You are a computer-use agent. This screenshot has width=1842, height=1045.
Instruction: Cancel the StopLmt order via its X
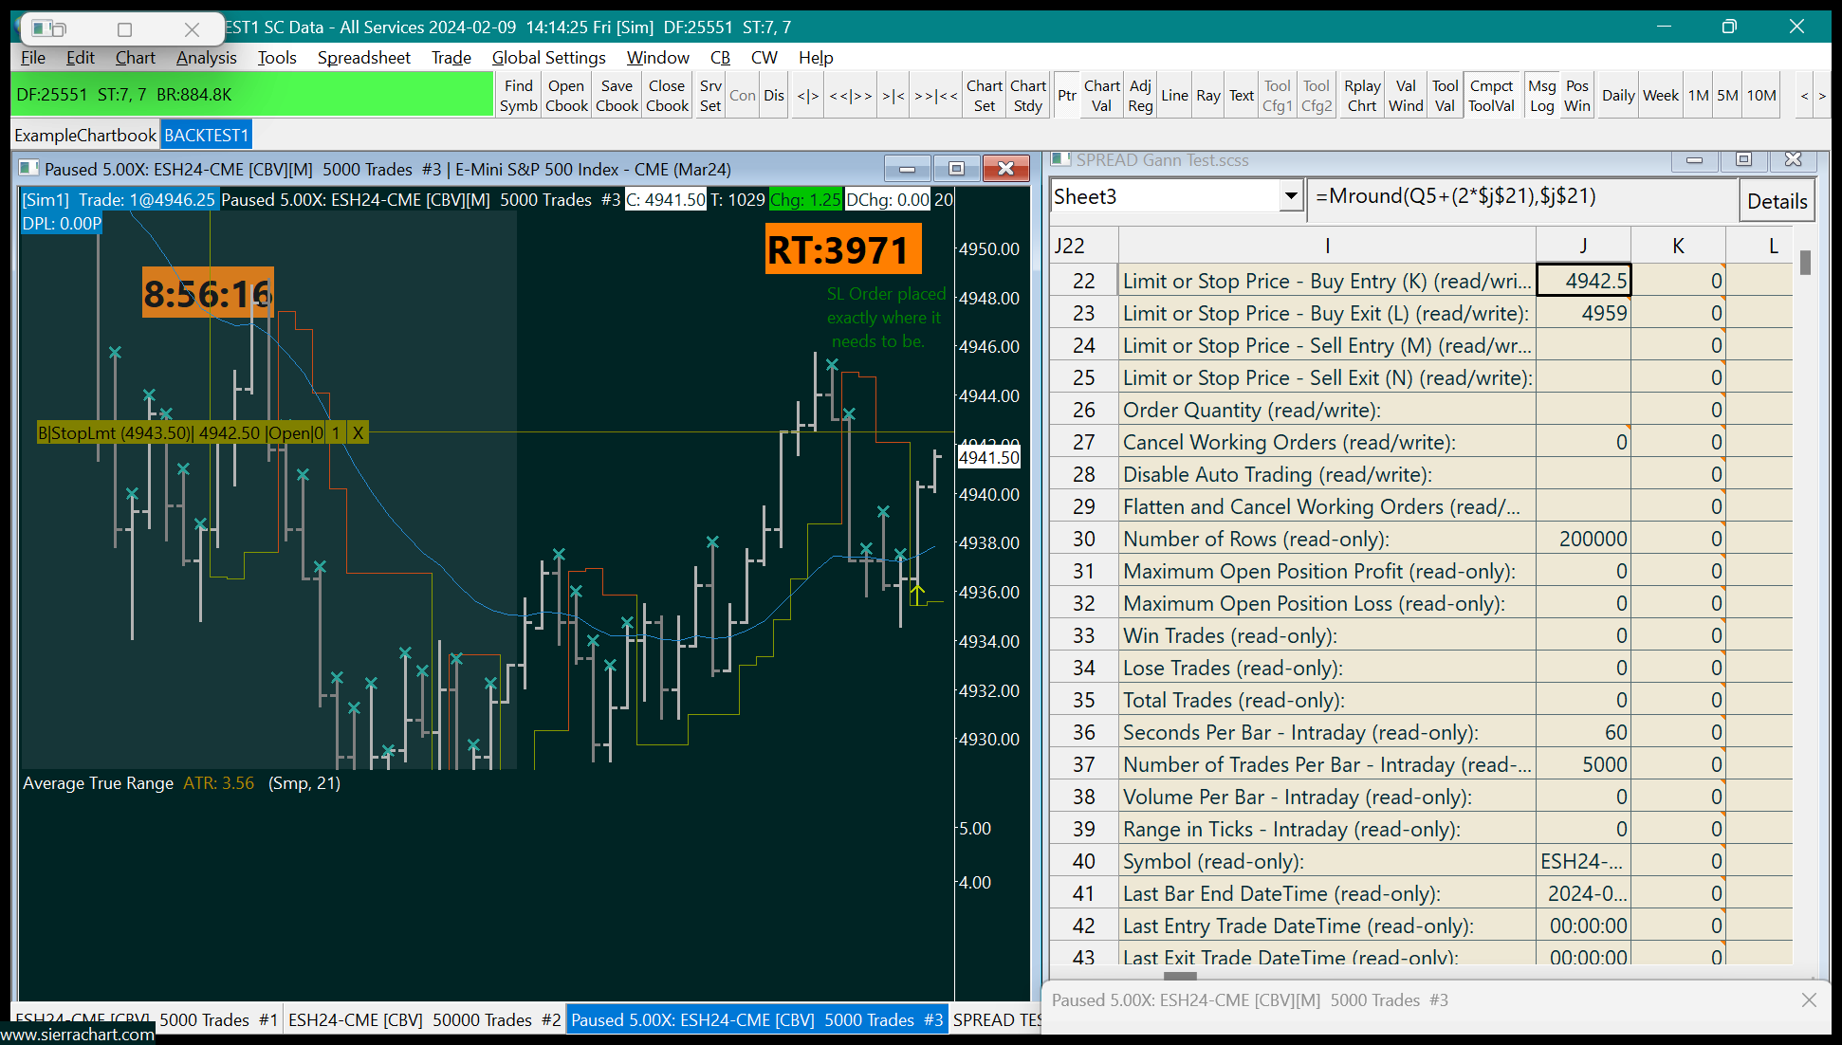pos(358,433)
